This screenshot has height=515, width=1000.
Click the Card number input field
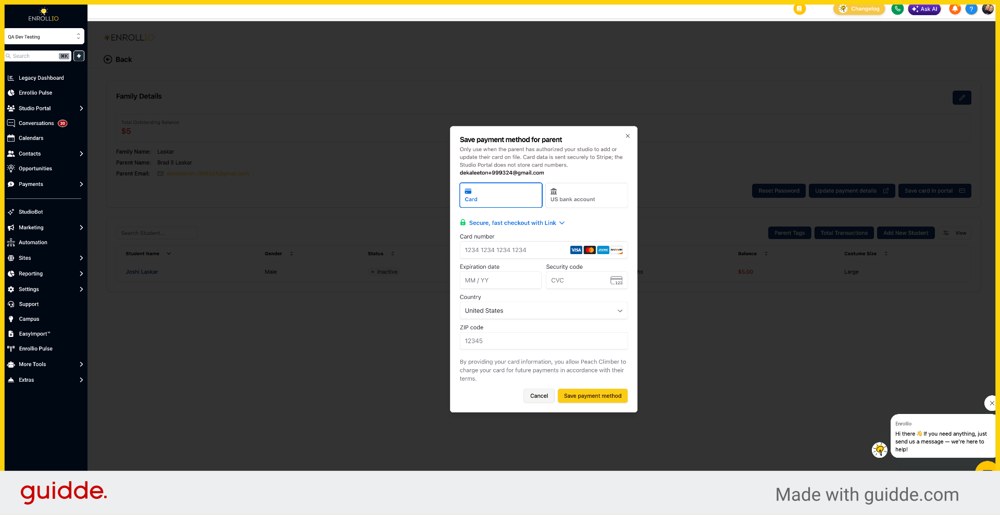543,250
